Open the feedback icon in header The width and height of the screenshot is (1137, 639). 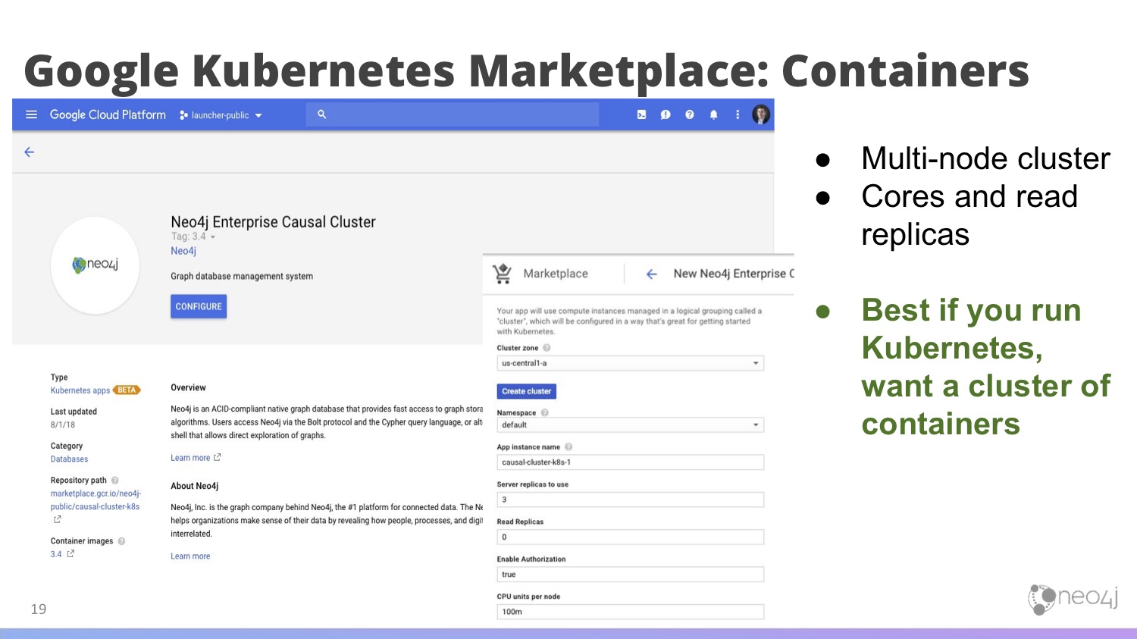666,114
